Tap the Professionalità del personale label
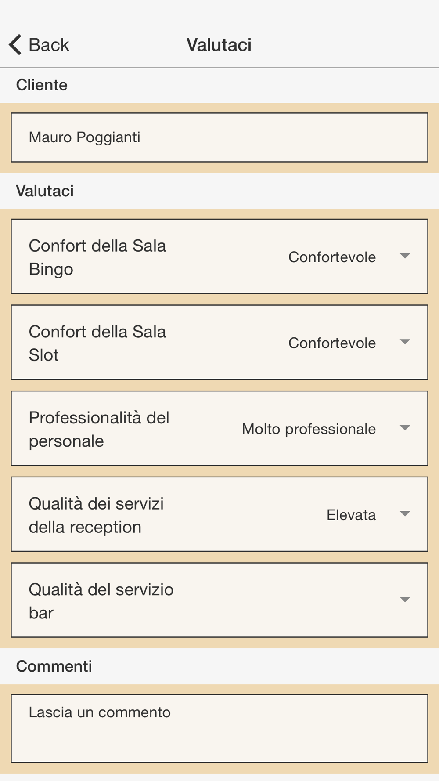This screenshot has height=781, width=439. (99, 429)
